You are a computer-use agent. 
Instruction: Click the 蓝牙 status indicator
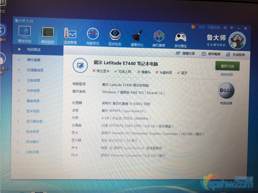(182, 73)
